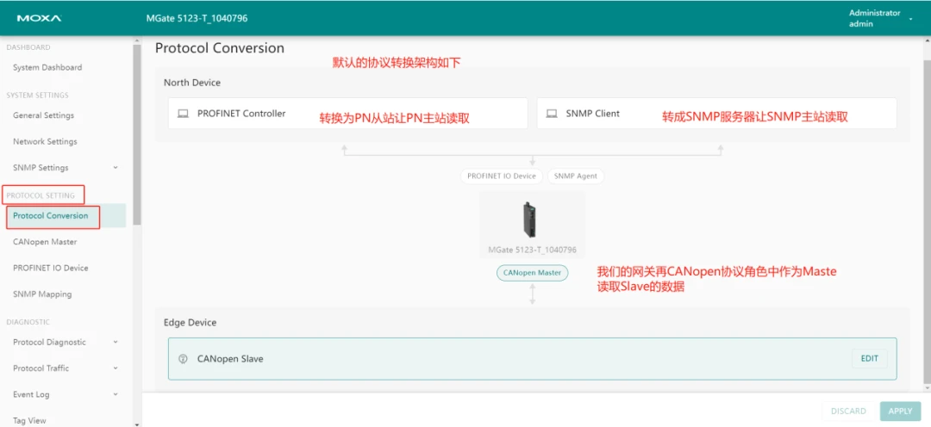Click the DISCARD button
Screen dimensions: 931x427
[848, 411]
